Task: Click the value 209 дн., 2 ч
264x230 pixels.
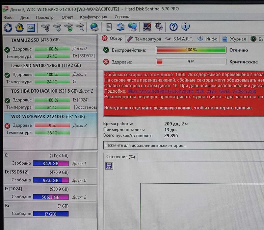Action: coord(176,124)
